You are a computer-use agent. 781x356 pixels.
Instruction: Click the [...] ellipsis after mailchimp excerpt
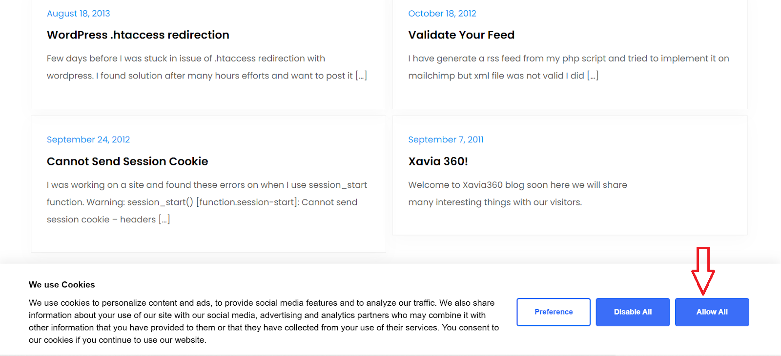point(593,76)
